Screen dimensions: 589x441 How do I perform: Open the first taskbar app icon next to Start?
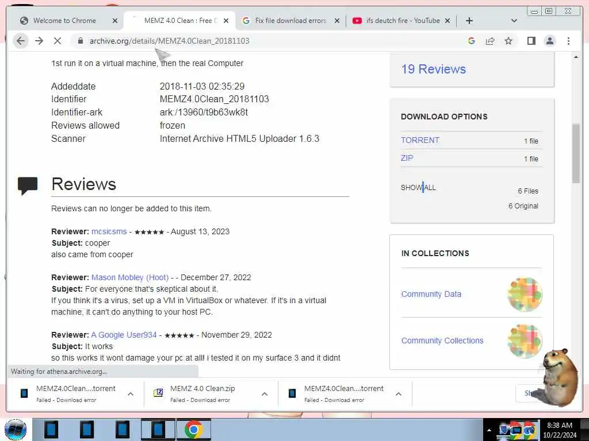tap(51, 430)
